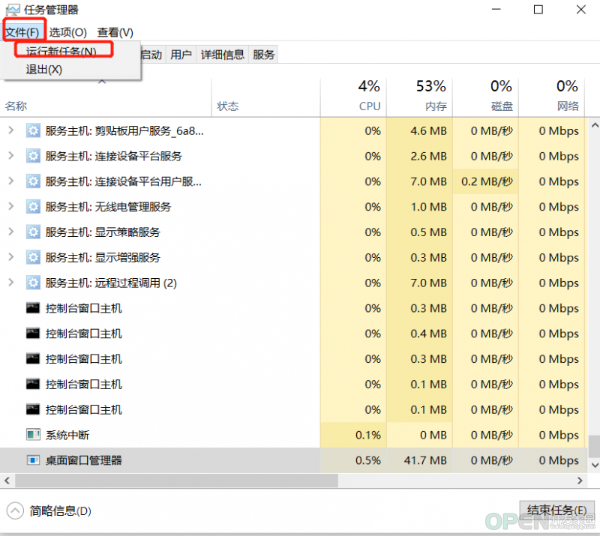Click horizontal scrollbar thumb

point(176,481)
